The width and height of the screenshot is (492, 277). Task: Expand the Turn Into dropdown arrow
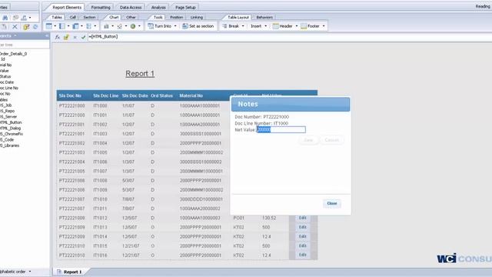pyautogui.click(x=175, y=26)
